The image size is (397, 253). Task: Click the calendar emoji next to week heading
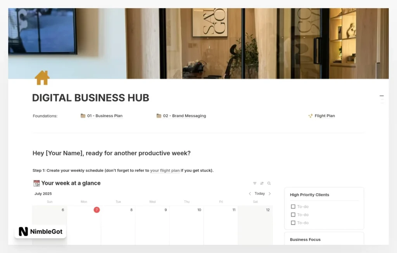[x=36, y=183]
